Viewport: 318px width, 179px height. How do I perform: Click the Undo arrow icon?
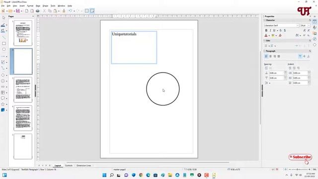coord(70,11)
